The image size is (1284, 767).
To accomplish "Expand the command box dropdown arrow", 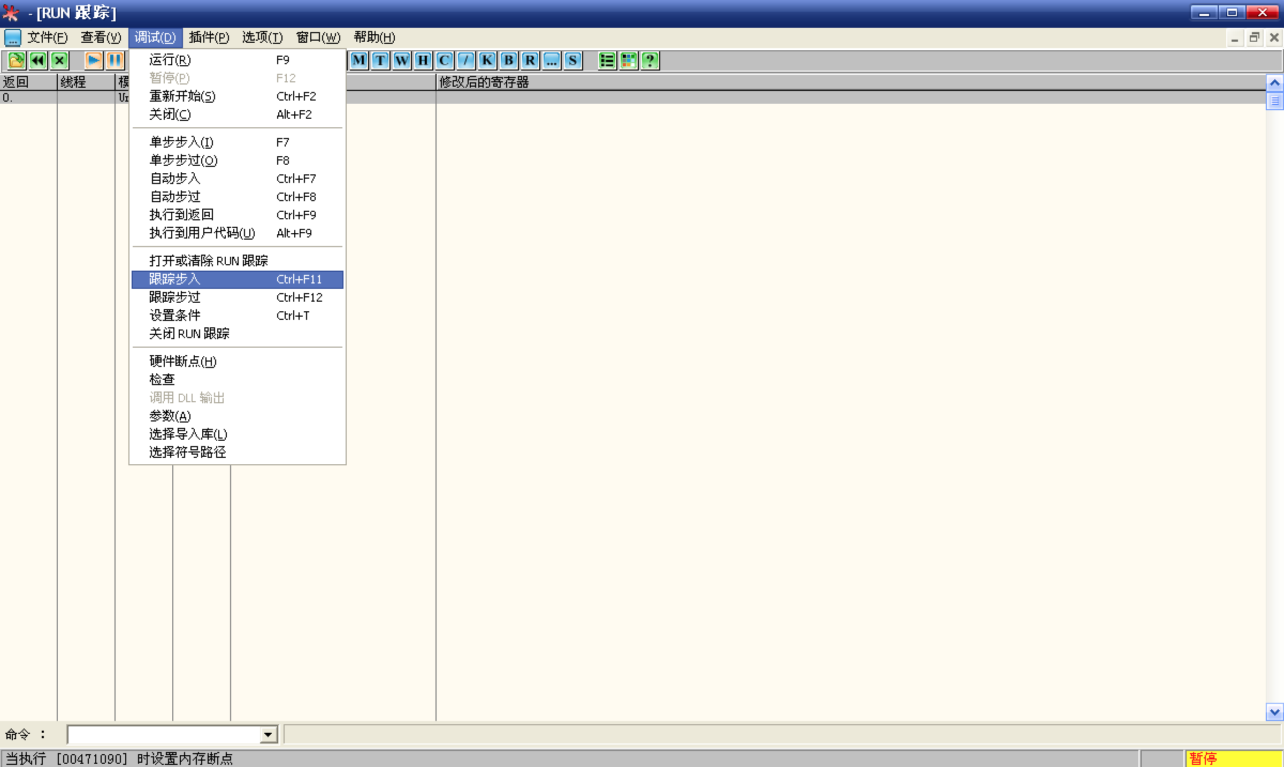I will pos(269,735).
